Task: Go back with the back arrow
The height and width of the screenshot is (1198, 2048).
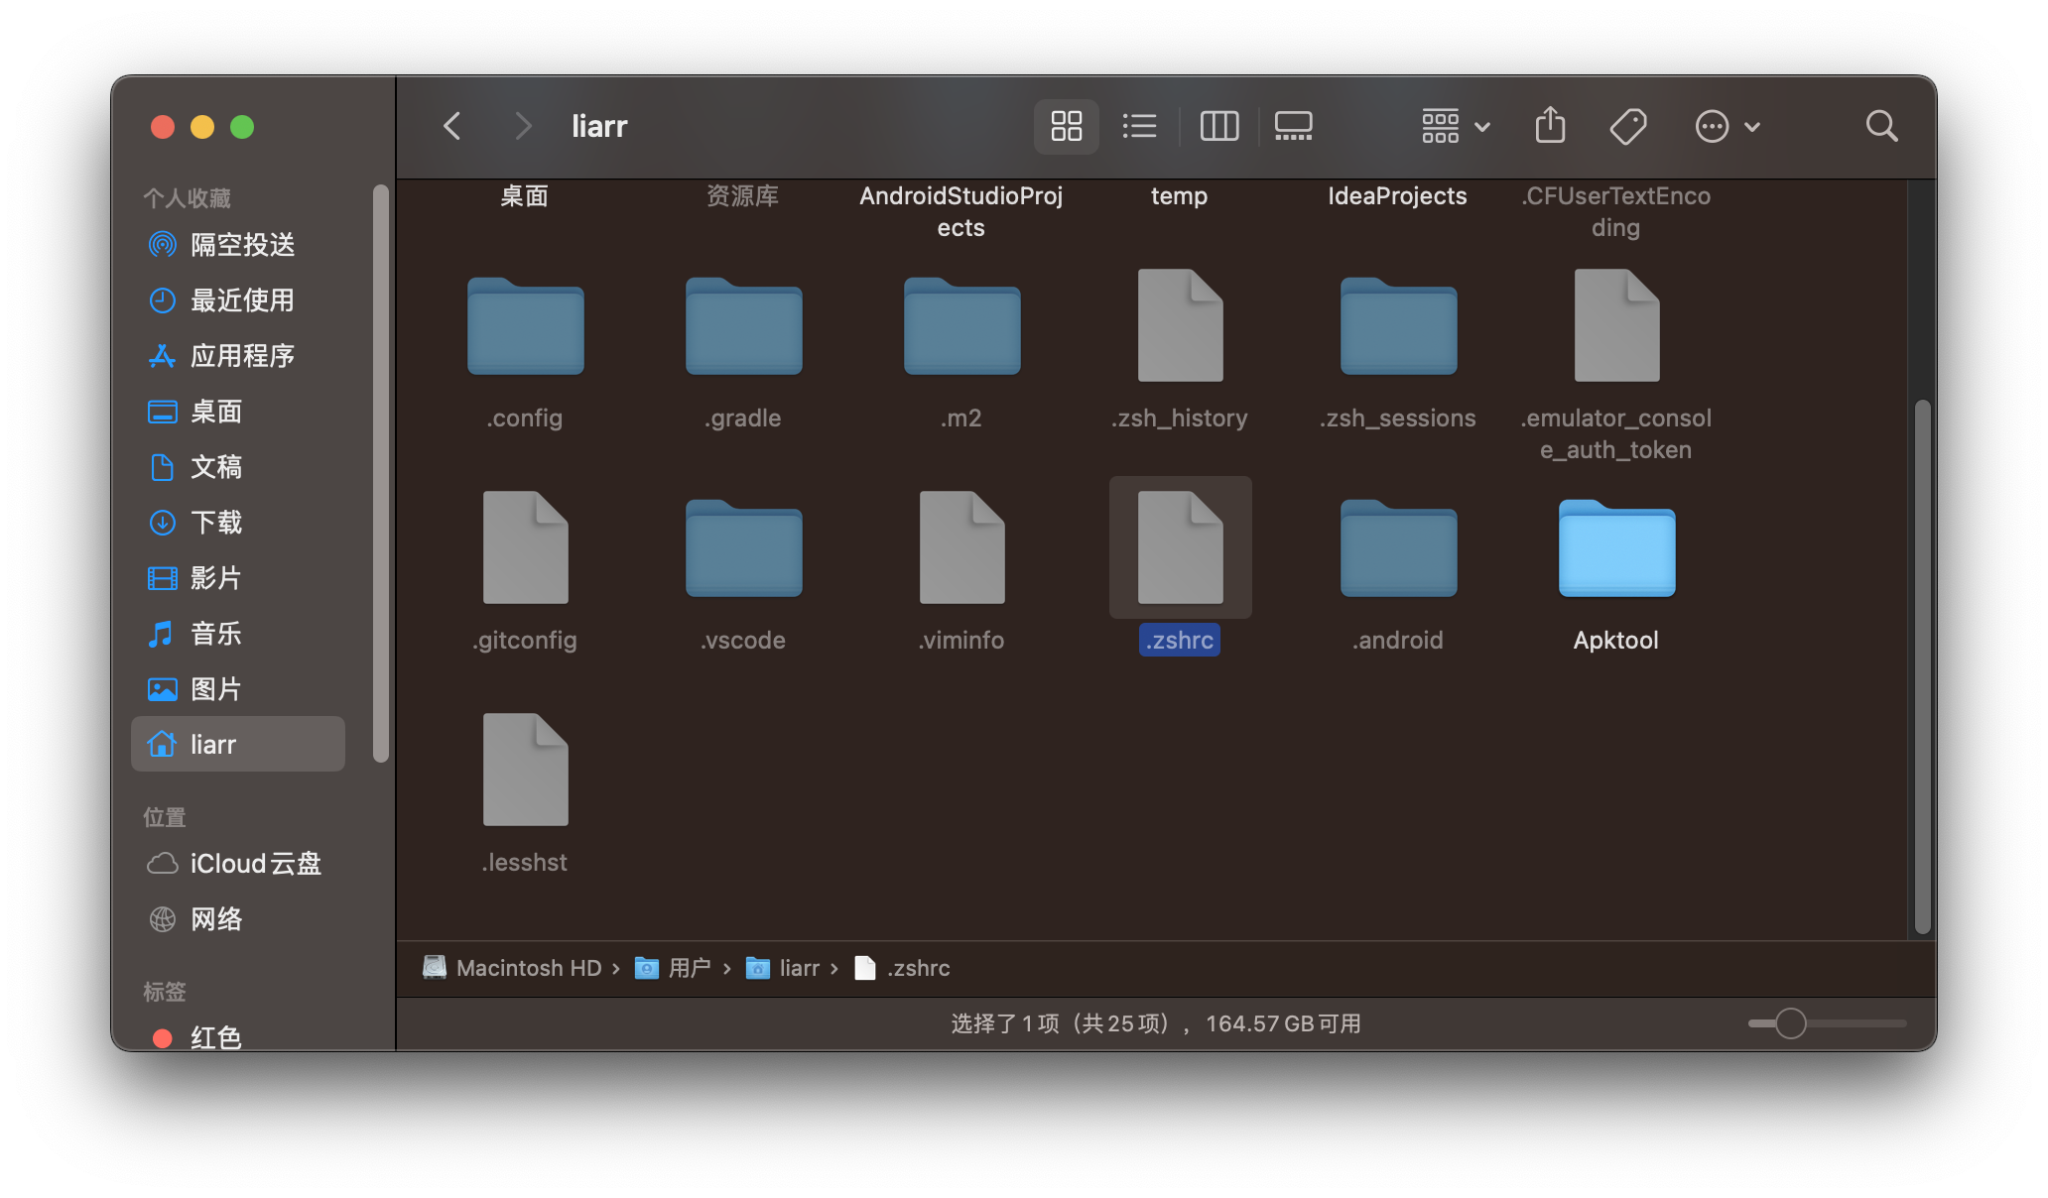Action: point(452,126)
